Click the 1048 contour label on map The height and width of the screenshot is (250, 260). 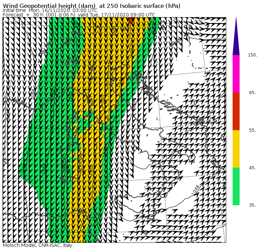(195, 190)
